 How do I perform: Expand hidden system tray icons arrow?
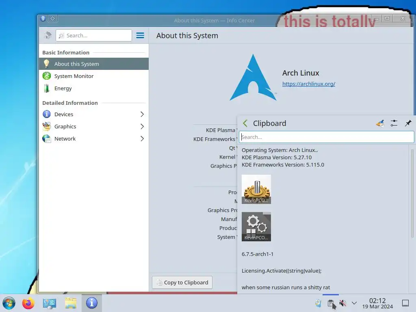354,303
